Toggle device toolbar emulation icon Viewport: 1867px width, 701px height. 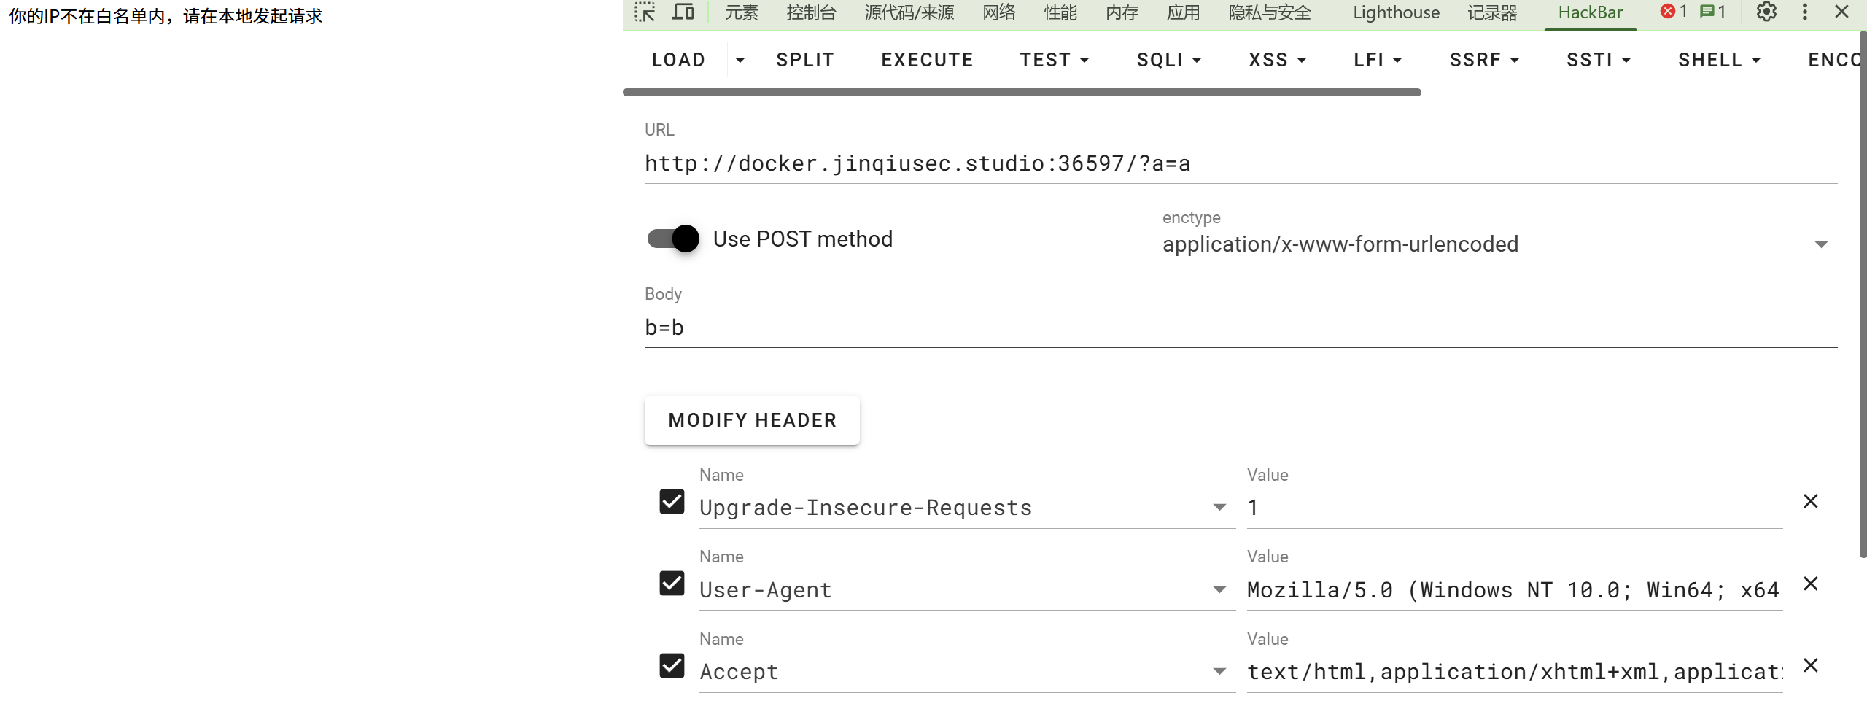(683, 12)
